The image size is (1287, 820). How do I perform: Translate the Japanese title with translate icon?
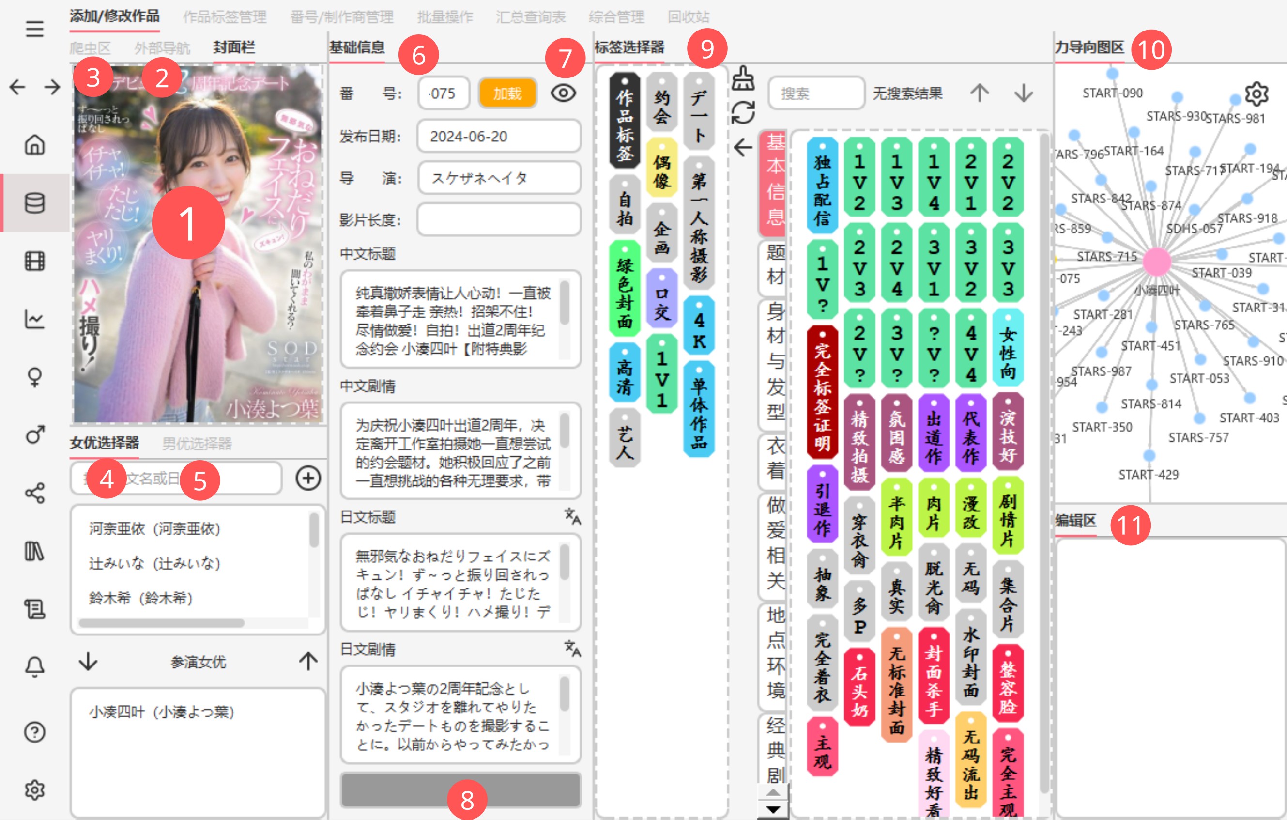click(x=572, y=516)
